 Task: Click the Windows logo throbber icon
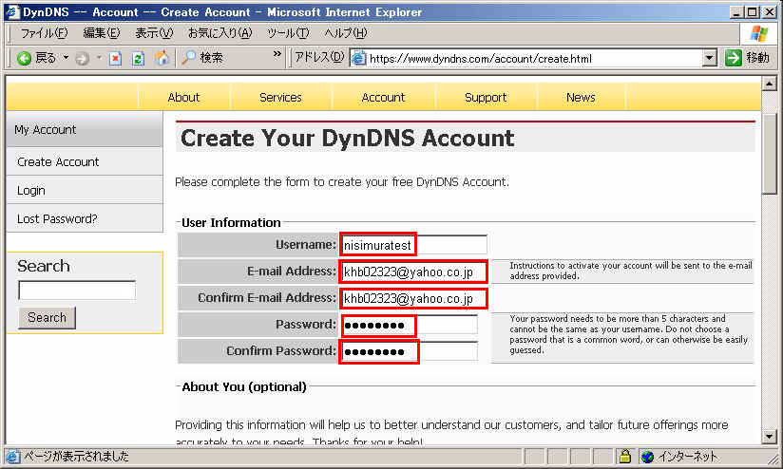click(x=758, y=34)
